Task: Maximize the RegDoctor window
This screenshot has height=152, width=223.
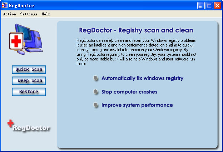Action: 209,5
